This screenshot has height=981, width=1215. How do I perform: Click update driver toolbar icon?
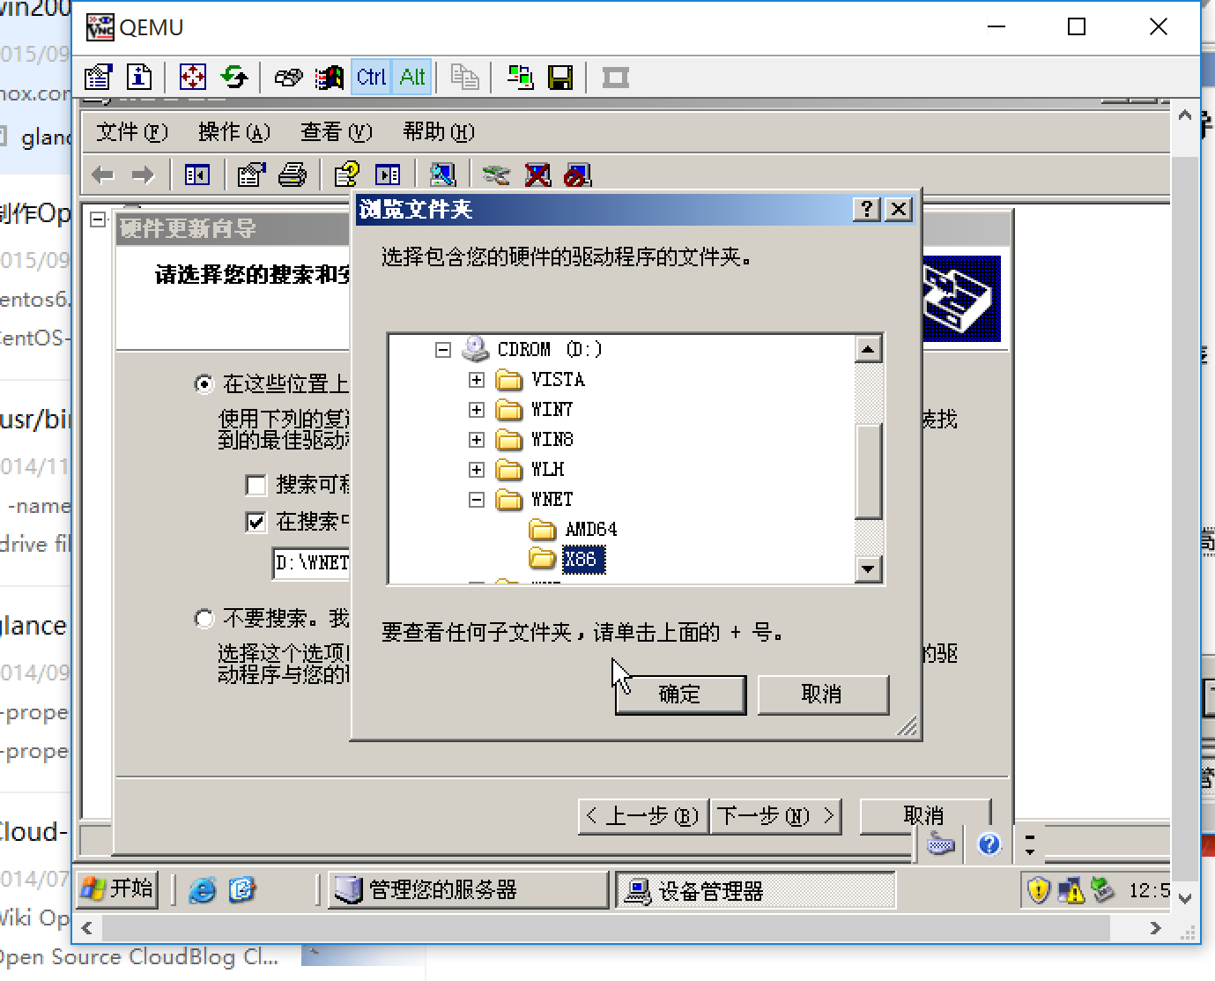coord(496,175)
